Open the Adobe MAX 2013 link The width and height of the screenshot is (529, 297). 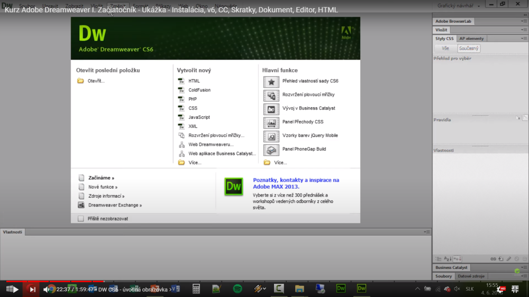[296, 183]
